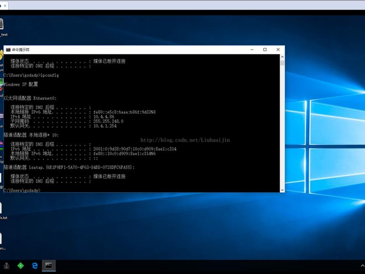Click the address fe80::e5c8:6aaa:b86f:9d33%8

pos(124,112)
